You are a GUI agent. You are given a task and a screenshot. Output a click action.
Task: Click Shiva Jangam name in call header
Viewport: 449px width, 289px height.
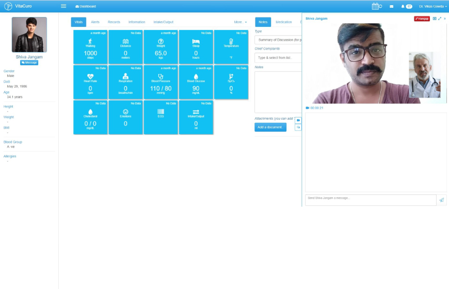pos(316,19)
